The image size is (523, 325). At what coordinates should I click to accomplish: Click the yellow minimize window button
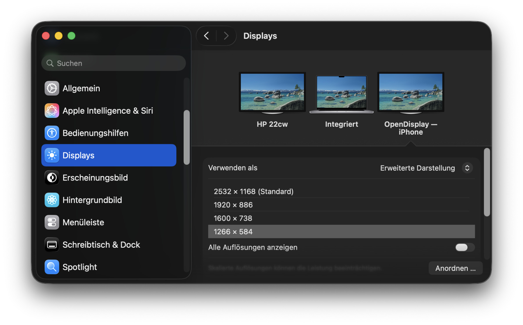coord(59,36)
